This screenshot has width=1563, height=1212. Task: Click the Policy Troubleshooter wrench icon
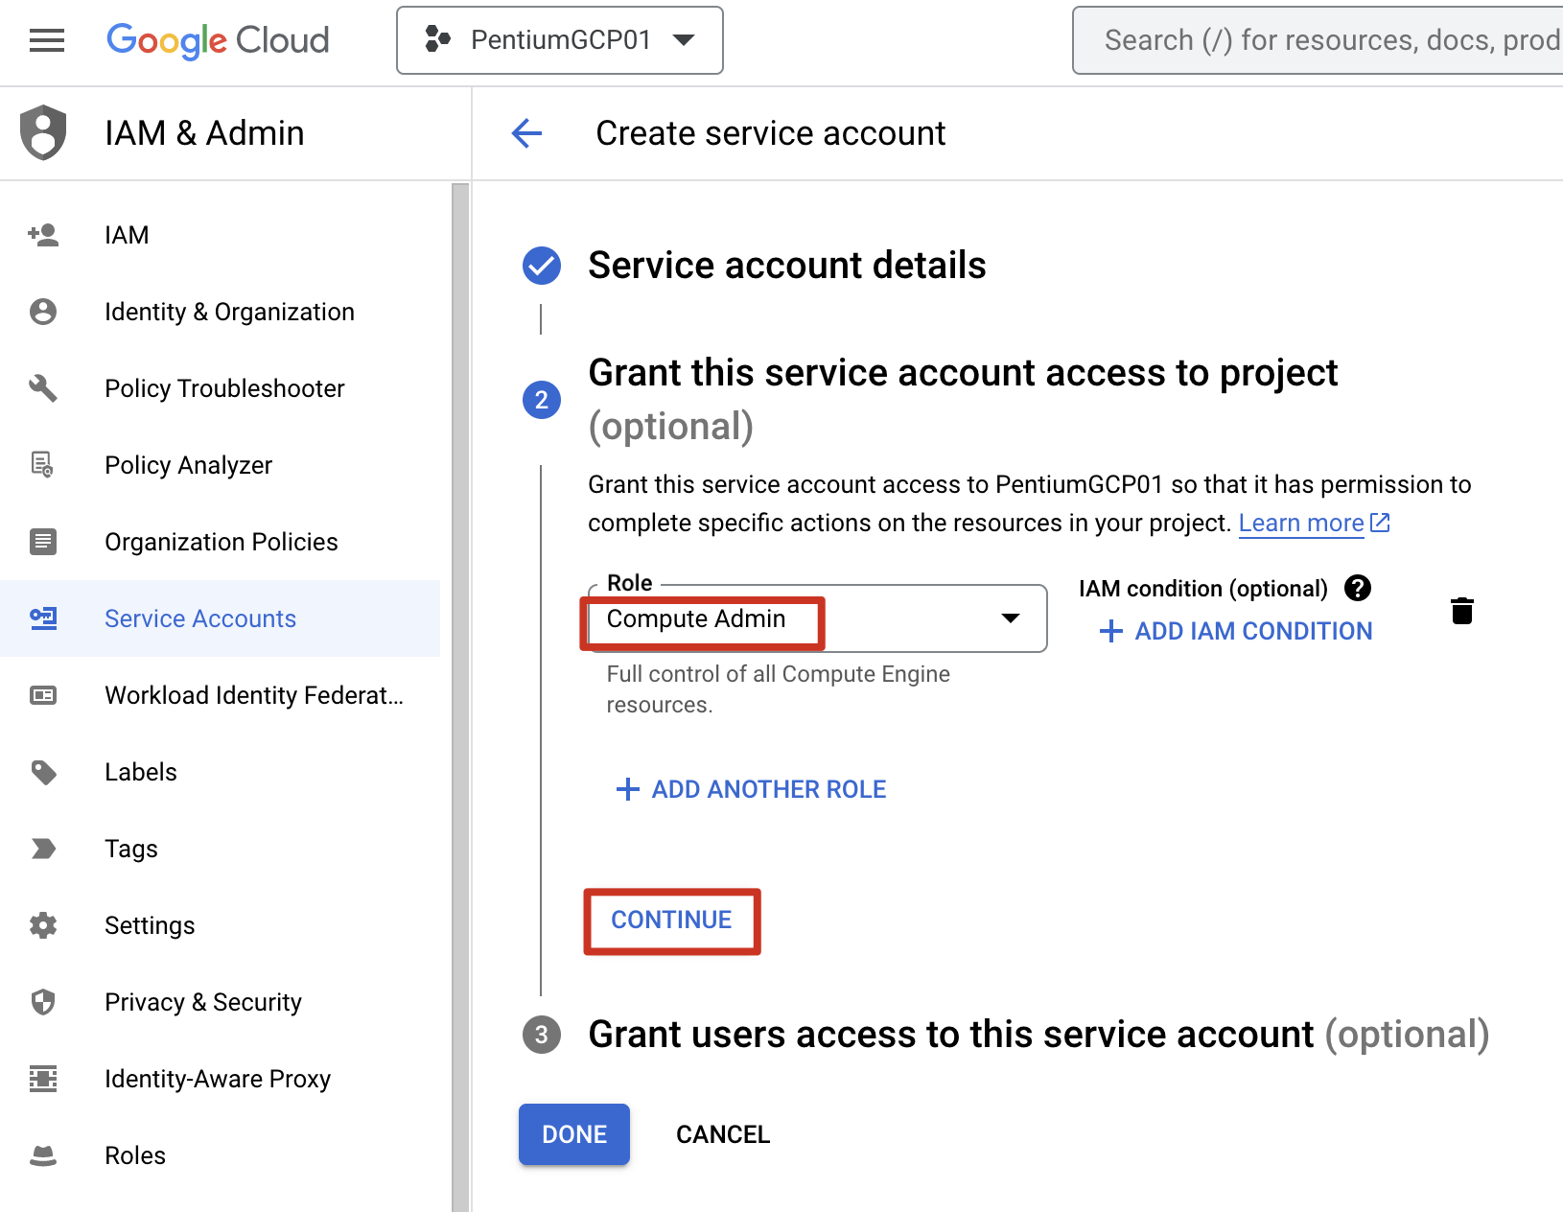pos(43,388)
